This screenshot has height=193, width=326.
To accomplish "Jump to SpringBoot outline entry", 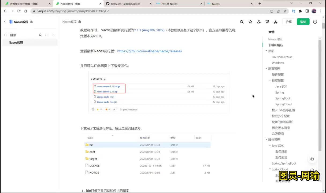I will [283, 98].
